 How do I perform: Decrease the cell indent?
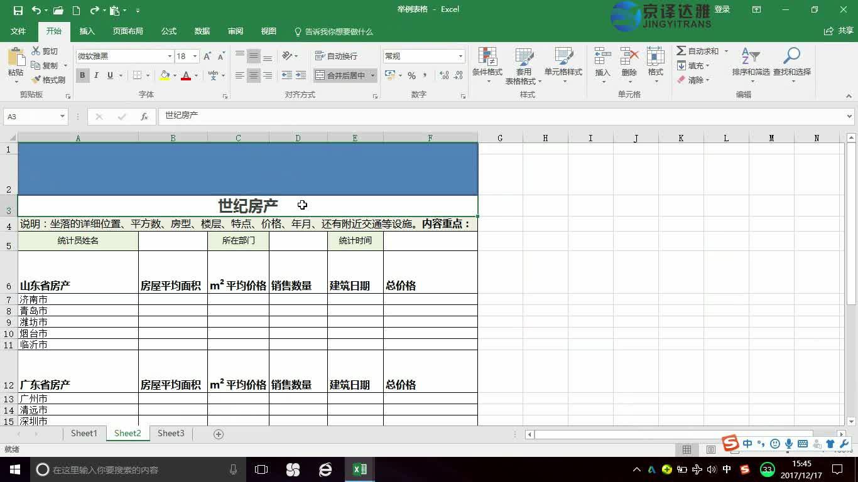click(287, 75)
